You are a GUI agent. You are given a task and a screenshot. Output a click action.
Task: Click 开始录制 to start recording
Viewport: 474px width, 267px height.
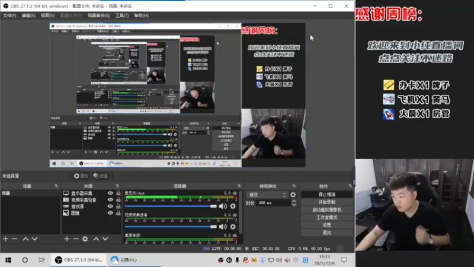[327, 202]
